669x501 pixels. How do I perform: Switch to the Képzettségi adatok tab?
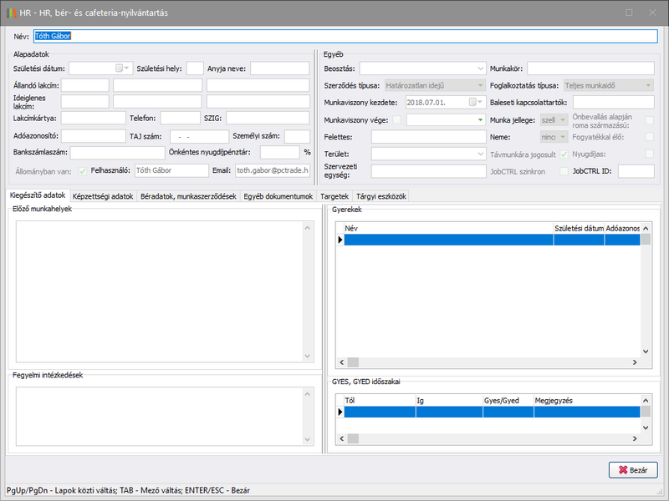point(103,195)
